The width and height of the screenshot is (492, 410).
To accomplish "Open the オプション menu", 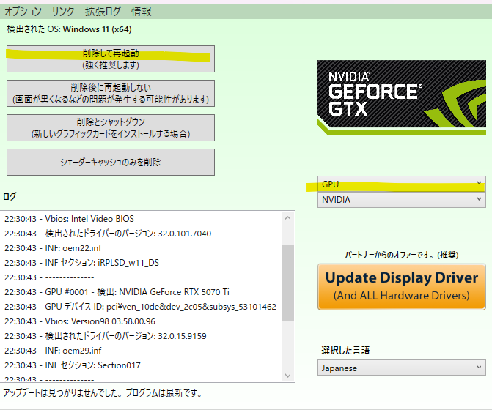I will [24, 11].
